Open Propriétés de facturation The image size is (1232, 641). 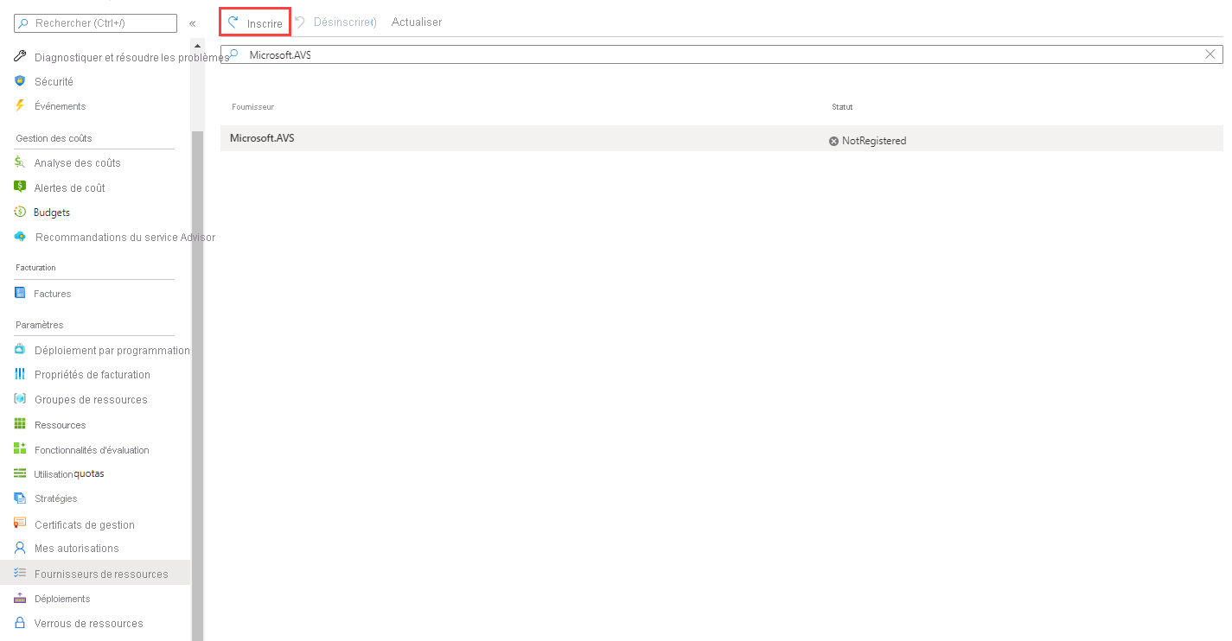click(93, 375)
